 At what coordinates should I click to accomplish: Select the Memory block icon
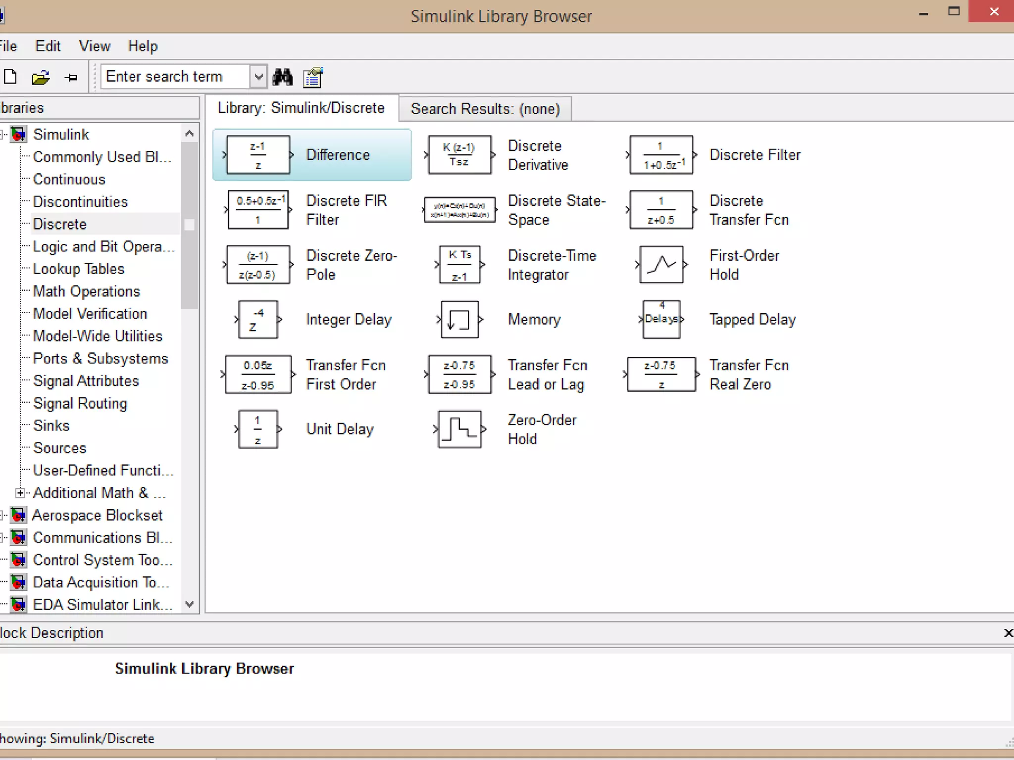pos(459,320)
